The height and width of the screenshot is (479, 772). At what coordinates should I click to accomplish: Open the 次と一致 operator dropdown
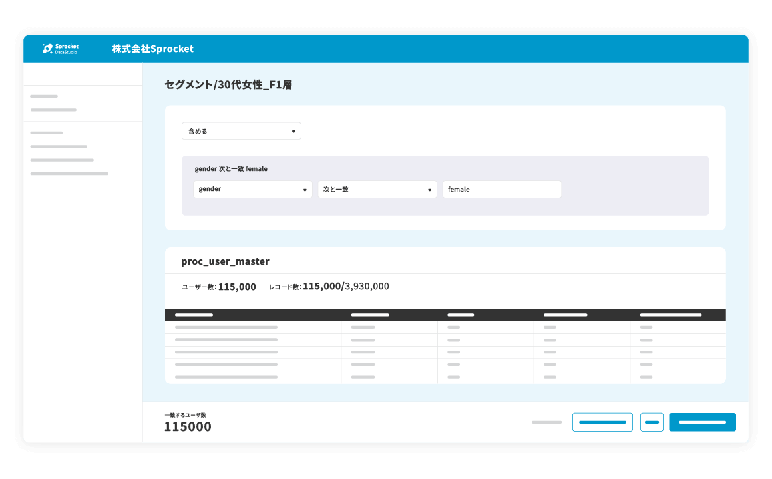tap(377, 189)
